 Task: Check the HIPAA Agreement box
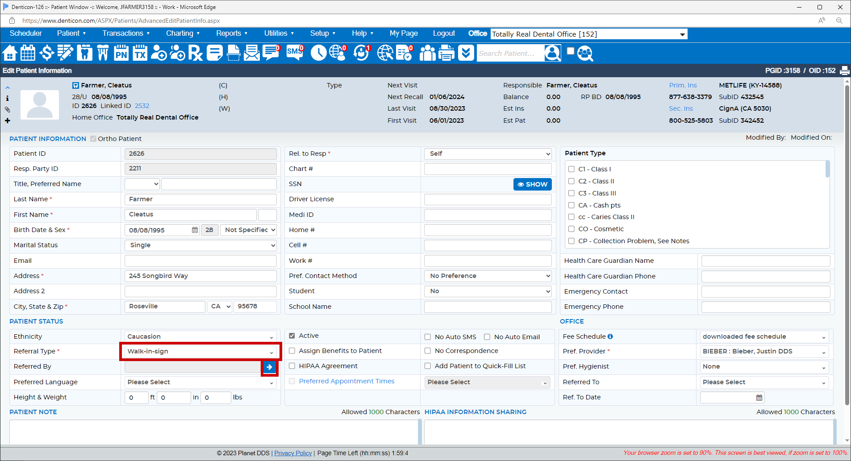click(x=292, y=366)
